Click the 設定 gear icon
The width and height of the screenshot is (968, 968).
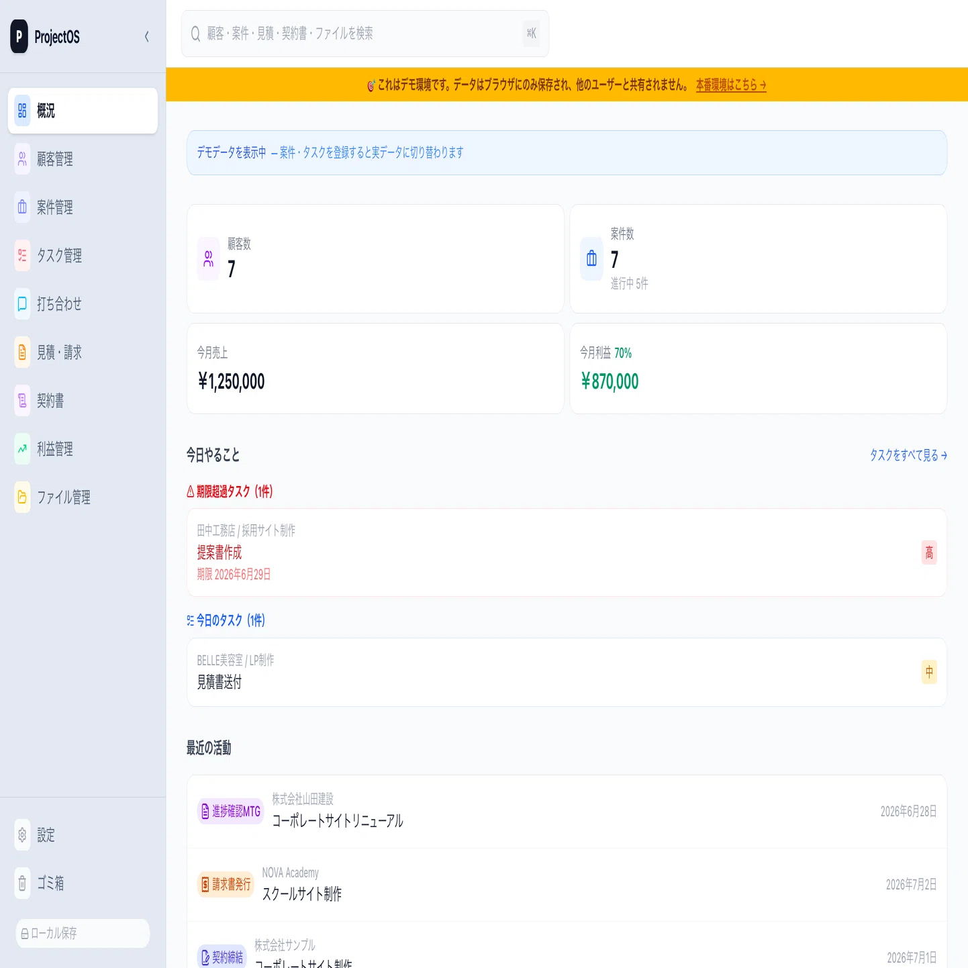pos(22,835)
